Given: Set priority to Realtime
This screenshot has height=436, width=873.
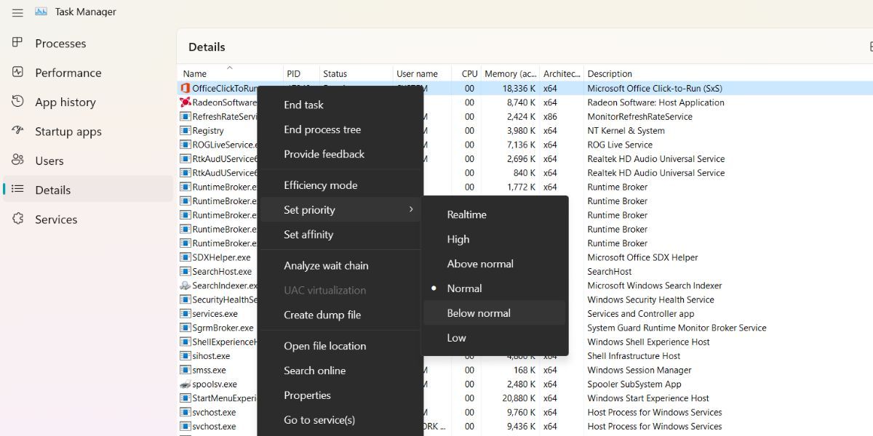Looking at the screenshot, I should 495,214.
